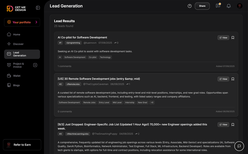248x154 pixels.
Task: Click the [US] 30 Remote Software Development jobs title
Action: pyautogui.click(x=99, y=79)
